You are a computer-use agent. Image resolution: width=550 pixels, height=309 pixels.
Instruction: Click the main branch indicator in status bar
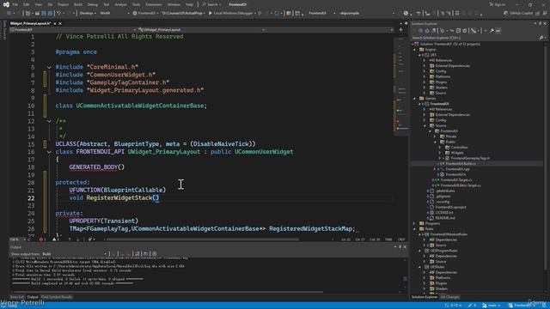tap(491, 306)
